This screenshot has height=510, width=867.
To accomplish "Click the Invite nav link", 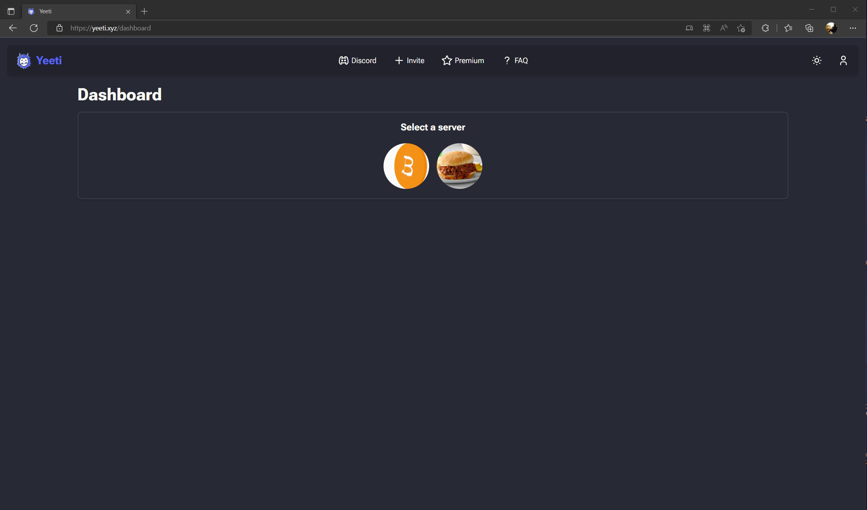I will [x=409, y=60].
